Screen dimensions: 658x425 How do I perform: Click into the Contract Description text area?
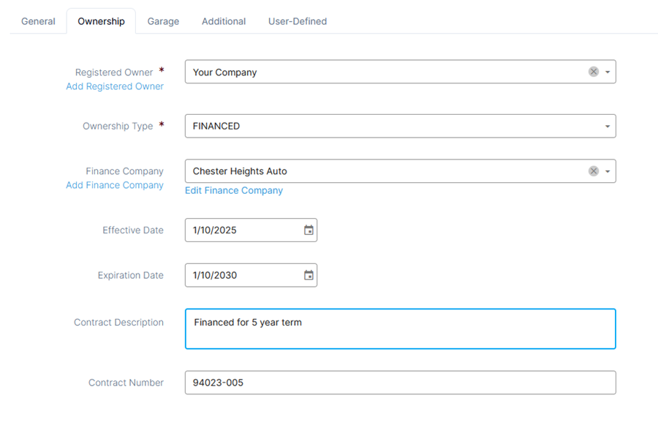[401, 329]
